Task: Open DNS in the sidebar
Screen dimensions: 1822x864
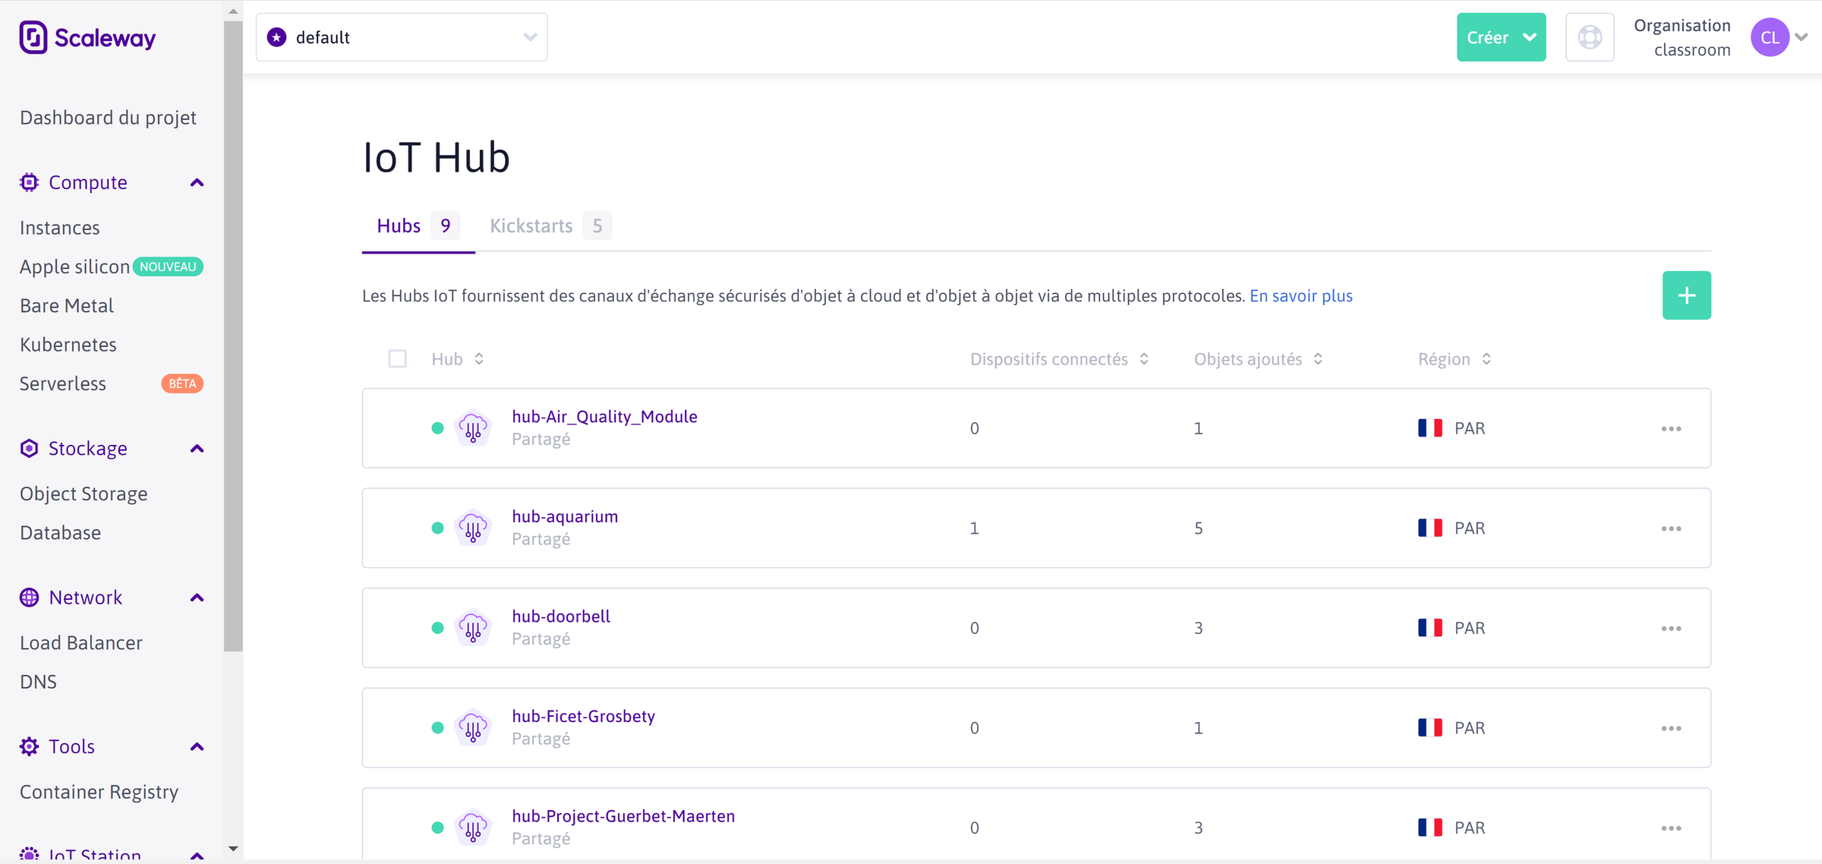Action: click(38, 682)
